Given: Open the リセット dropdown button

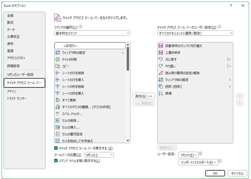Looking at the screenshot, I should tap(189, 155).
